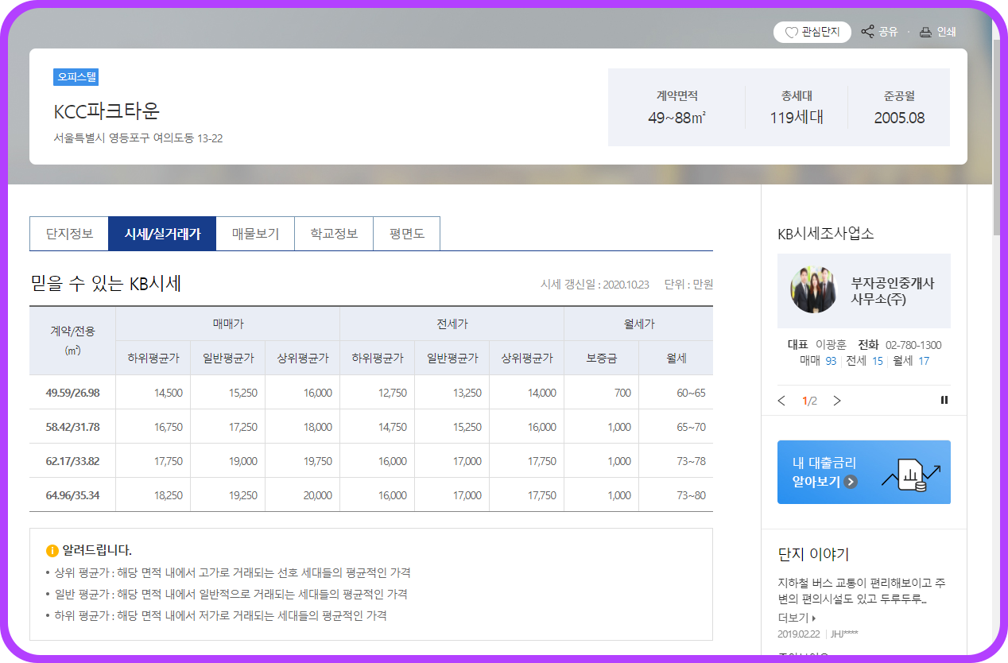Image resolution: width=1008 pixels, height=663 pixels.
Task: Click the 알아보기 round arrow icon
Action: click(851, 481)
